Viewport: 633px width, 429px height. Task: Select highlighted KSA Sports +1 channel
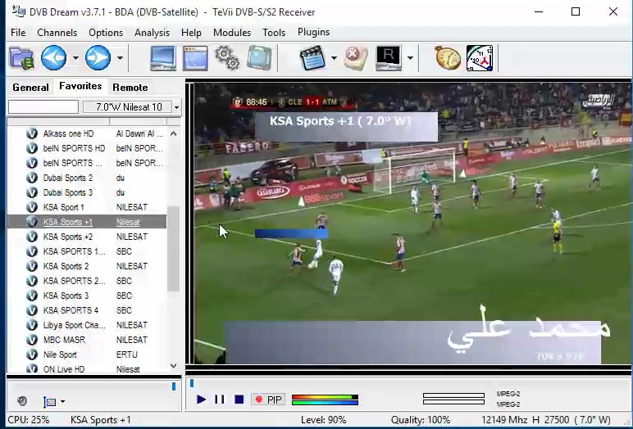pos(87,222)
